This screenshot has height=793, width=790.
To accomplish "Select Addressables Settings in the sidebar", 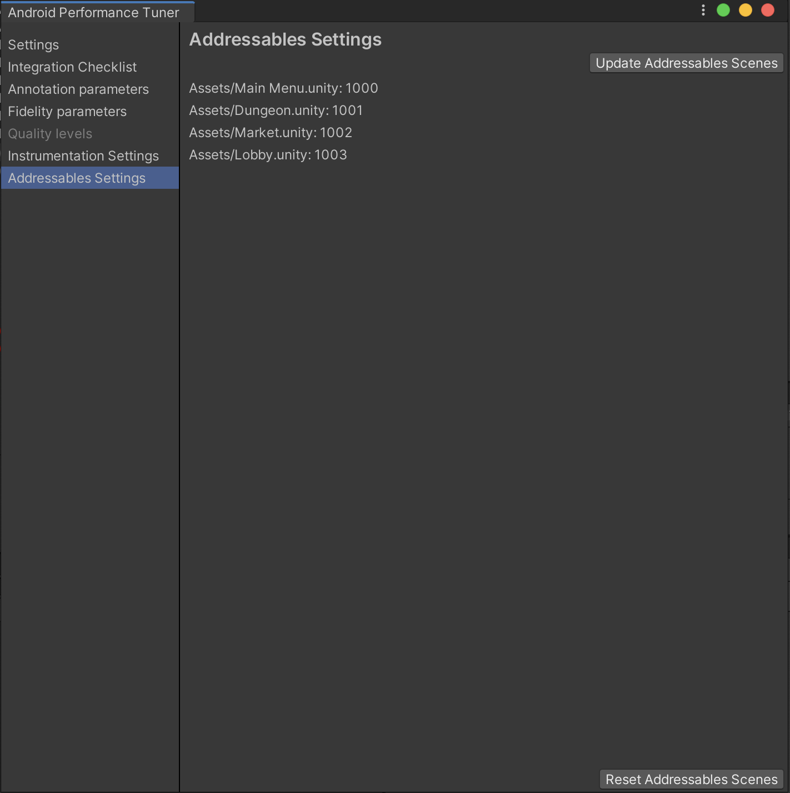I will 77,178.
